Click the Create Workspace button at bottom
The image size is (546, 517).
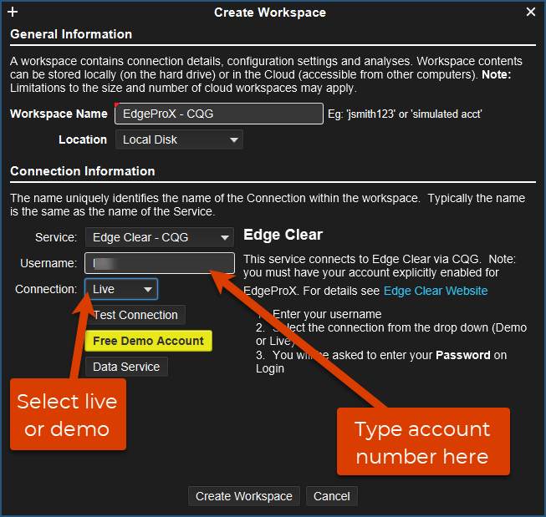pos(244,496)
